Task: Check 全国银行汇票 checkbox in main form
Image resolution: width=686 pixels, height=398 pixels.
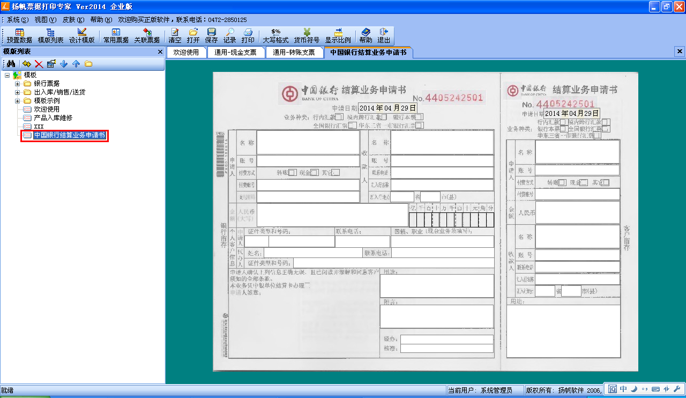Action: (352, 126)
